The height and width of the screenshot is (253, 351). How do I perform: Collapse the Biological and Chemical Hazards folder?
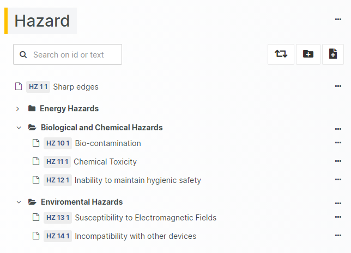coord(19,128)
